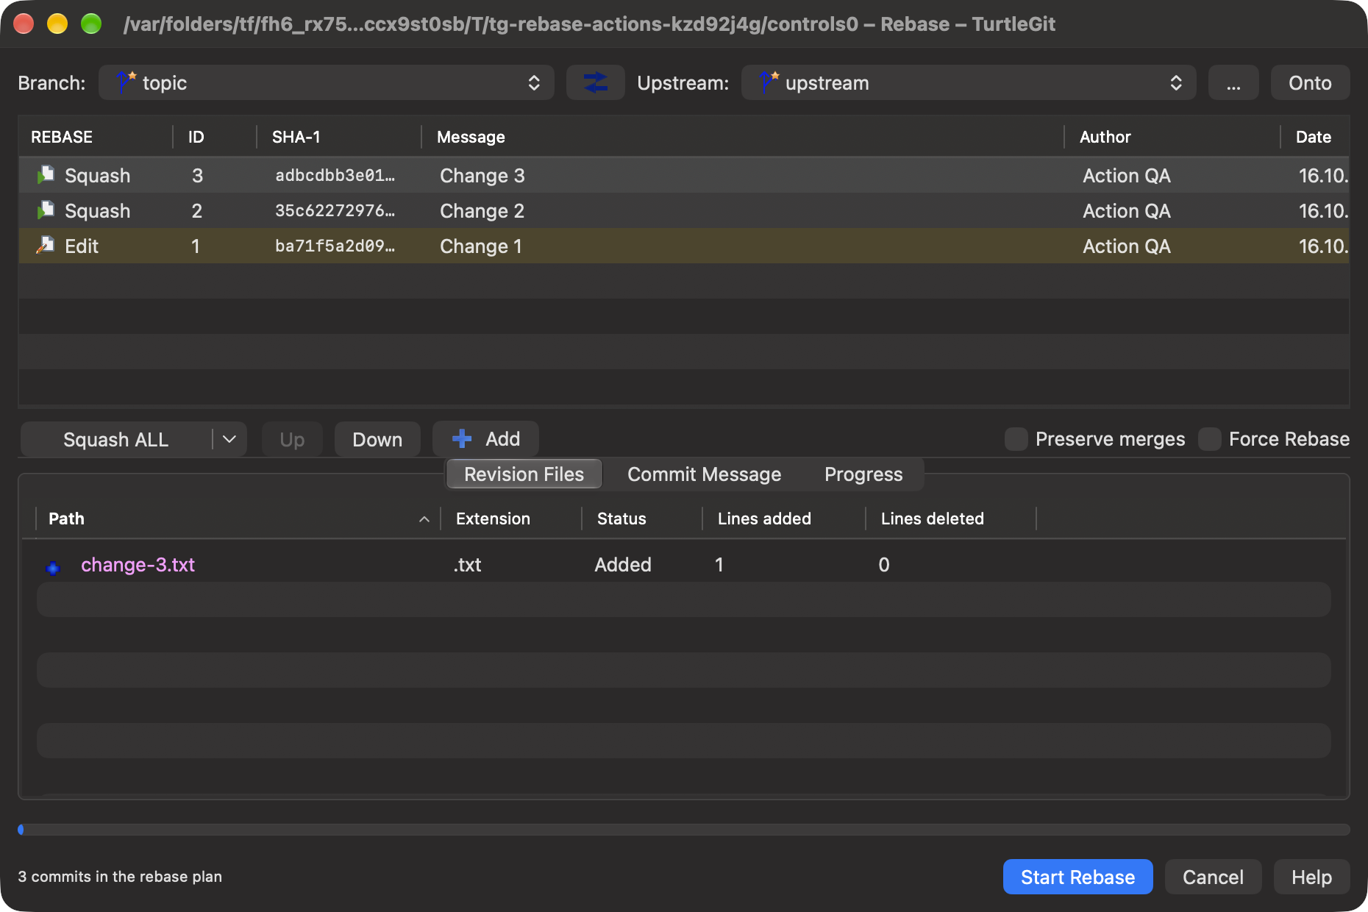
Task: Switch to the Progress tab
Action: [863, 474]
